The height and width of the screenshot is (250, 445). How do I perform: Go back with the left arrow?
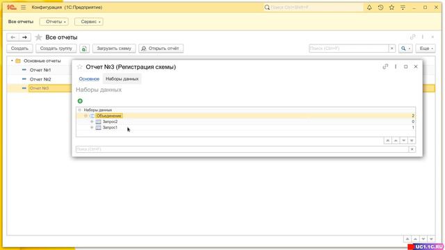pos(13,37)
